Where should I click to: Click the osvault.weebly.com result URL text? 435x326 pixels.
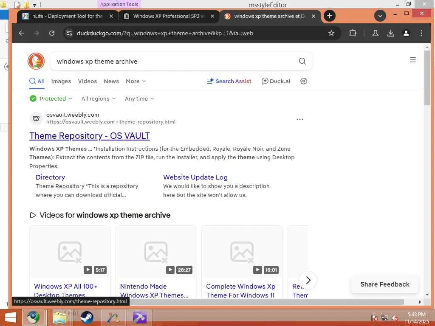click(x=111, y=122)
